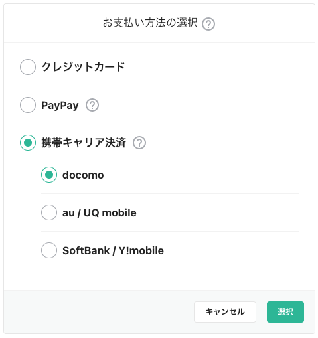
Task: Show help for 携帯キャリア決済 via question icon
Action: point(139,143)
